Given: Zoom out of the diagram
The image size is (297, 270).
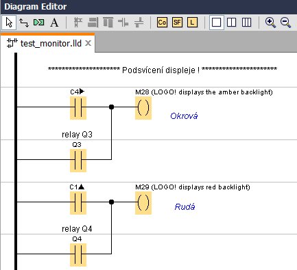Looking at the screenshot, I should pos(285,23).
